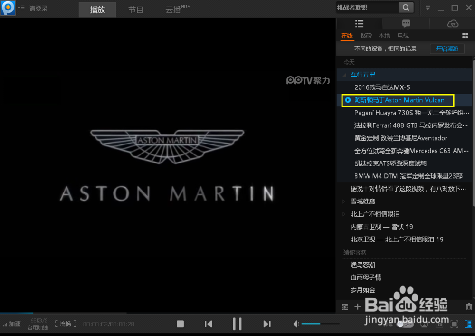Open the title bar dropdown triangle menu
475x336 pixels.
tap(428, 8)
